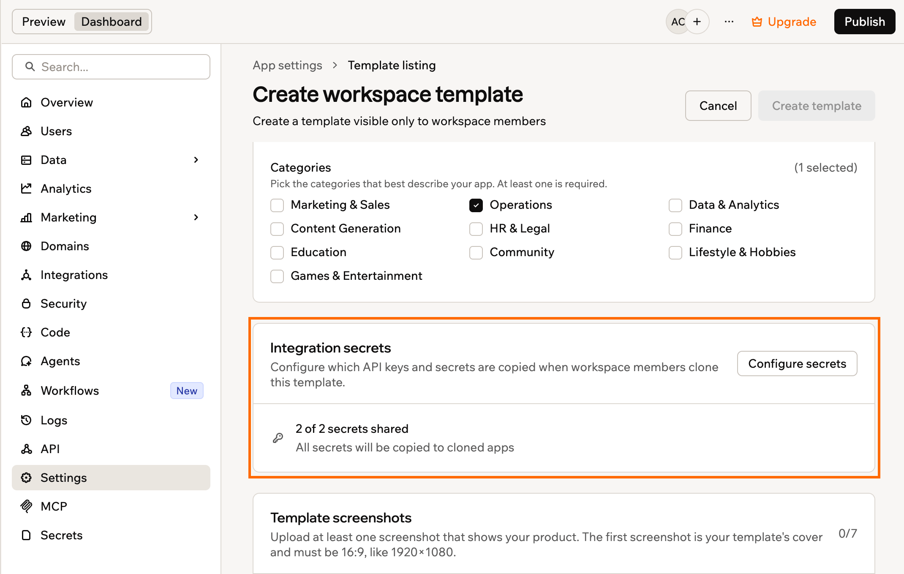904x574 pixels.
Task: Click the Upgrade link
Action: [x=784, y=22]
